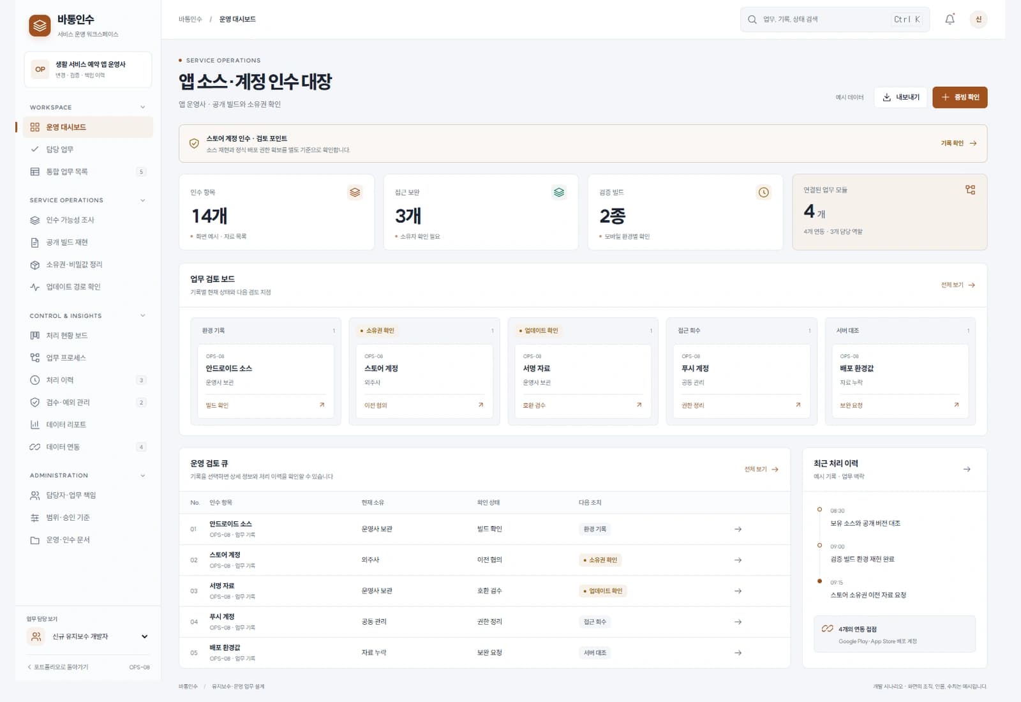Click 전체 보기 in 업무 검토 보드
This screenshot has height=702, width=1021.
click(958, 285)
